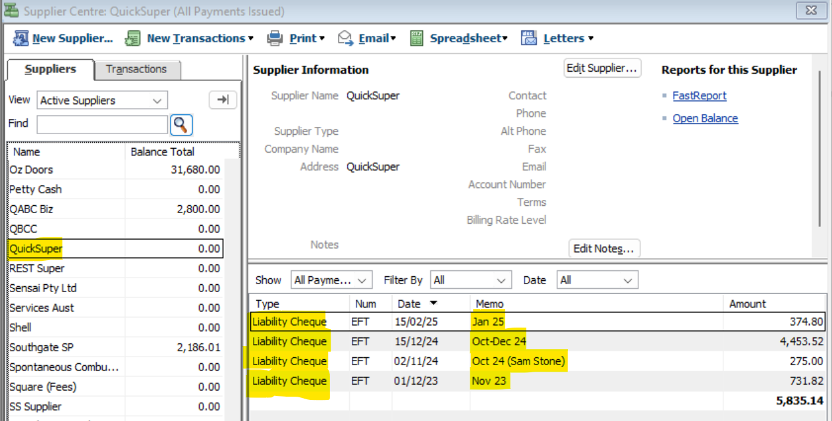Click the Spreadsheet icon
832x421 pixels.
tap(416, 38)
